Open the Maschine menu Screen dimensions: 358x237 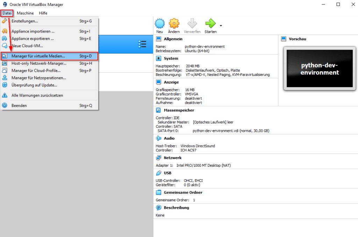click(x=25, y=13)
